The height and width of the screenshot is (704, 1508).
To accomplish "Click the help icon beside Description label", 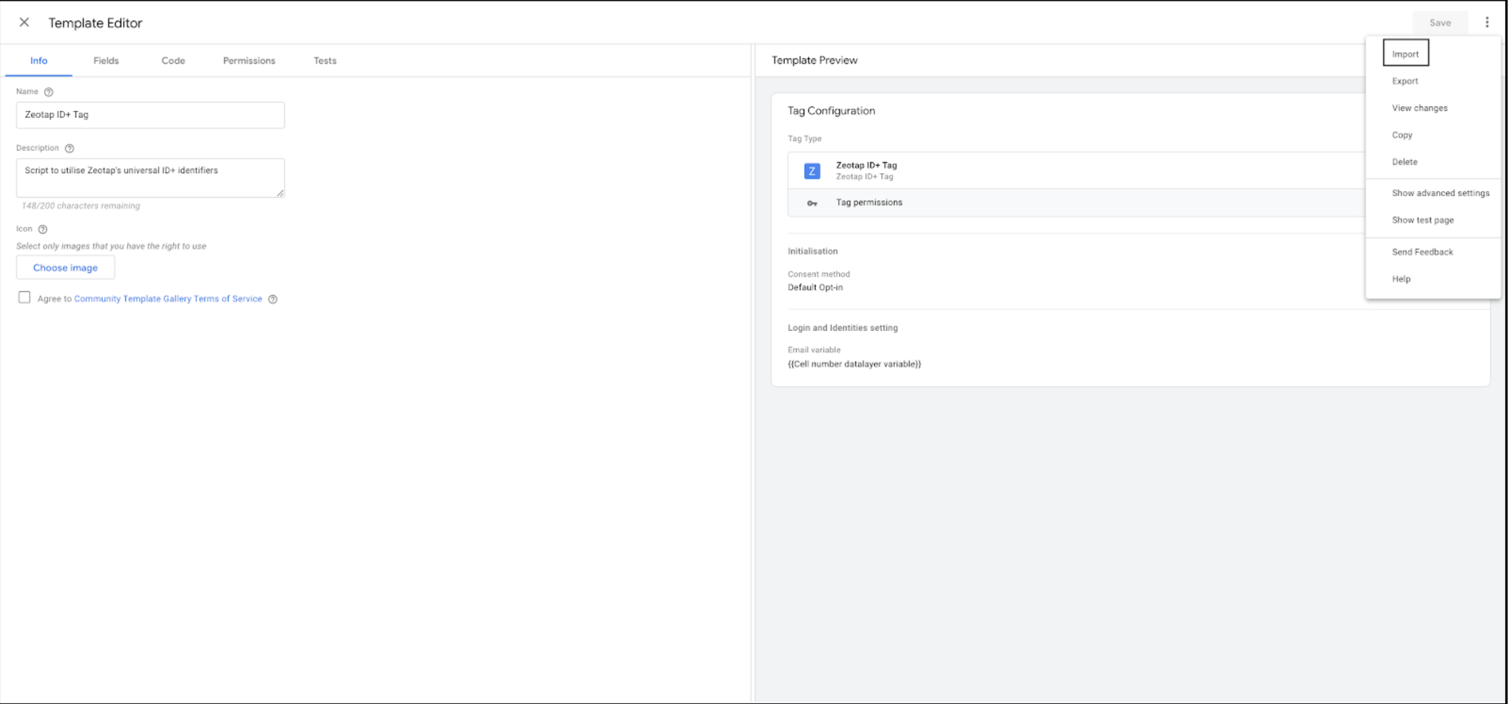I will (70, 148).
